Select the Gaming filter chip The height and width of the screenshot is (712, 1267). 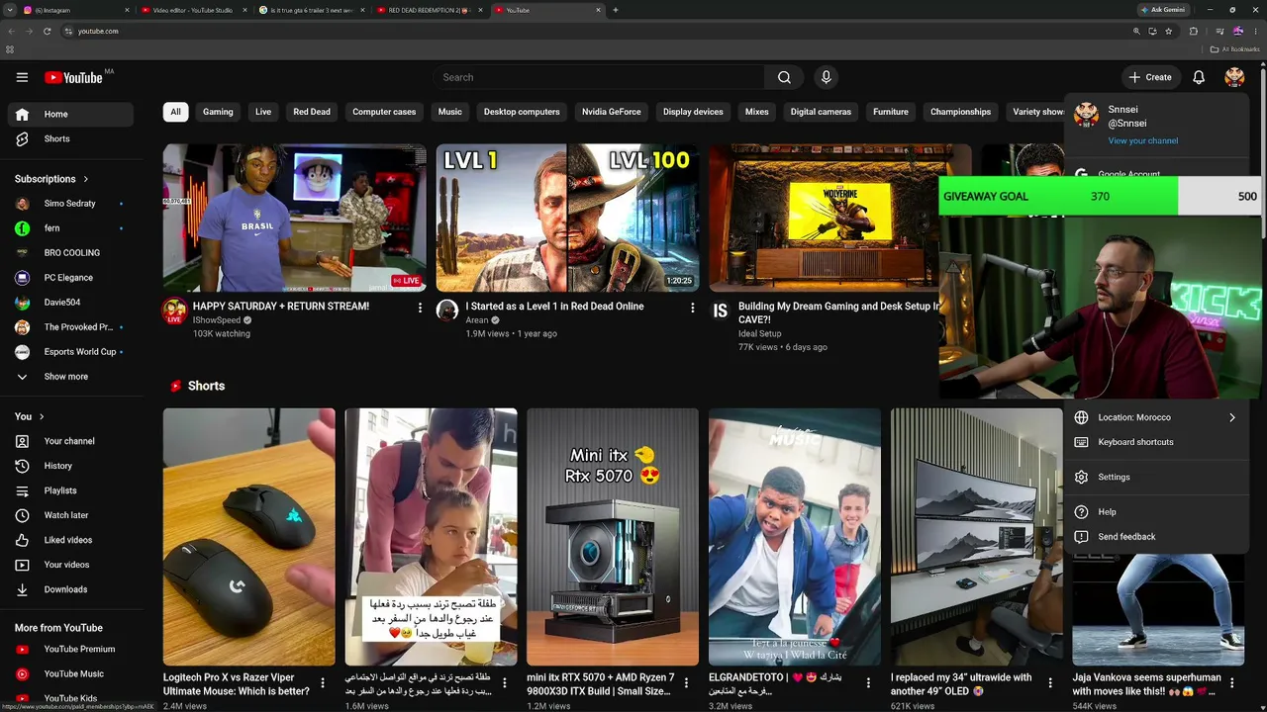pos(218,112)
